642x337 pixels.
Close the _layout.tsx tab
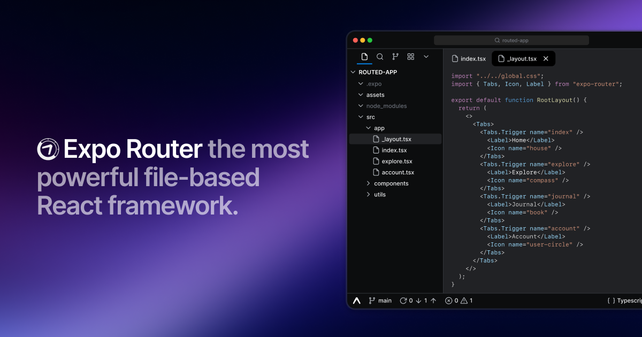pos(546,59)
